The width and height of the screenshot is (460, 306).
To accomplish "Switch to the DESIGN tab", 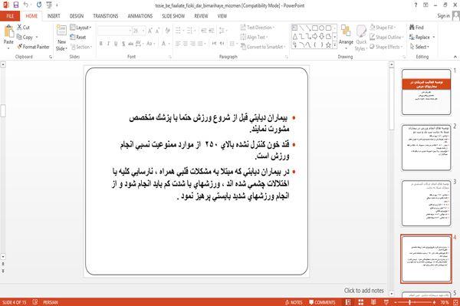I will click(77, 16).
